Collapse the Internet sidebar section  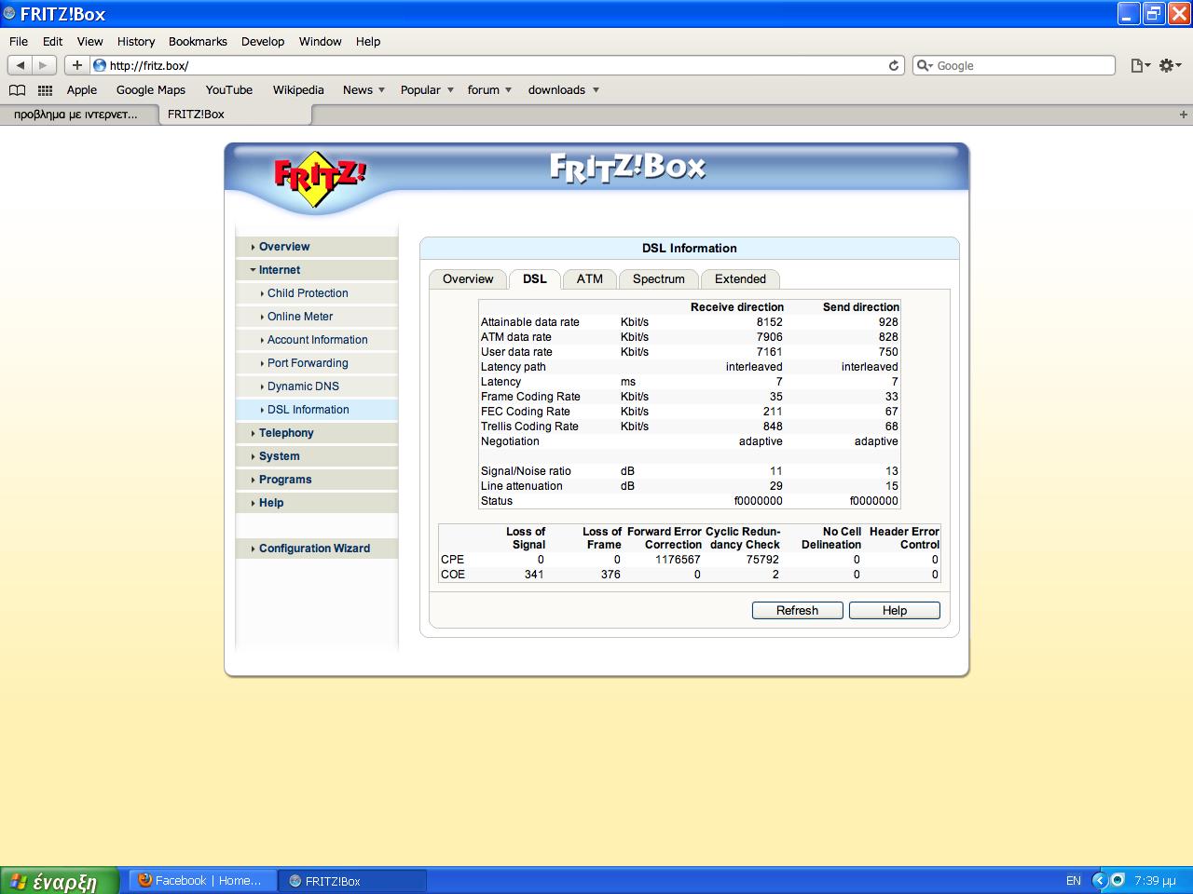pos(317,270)
